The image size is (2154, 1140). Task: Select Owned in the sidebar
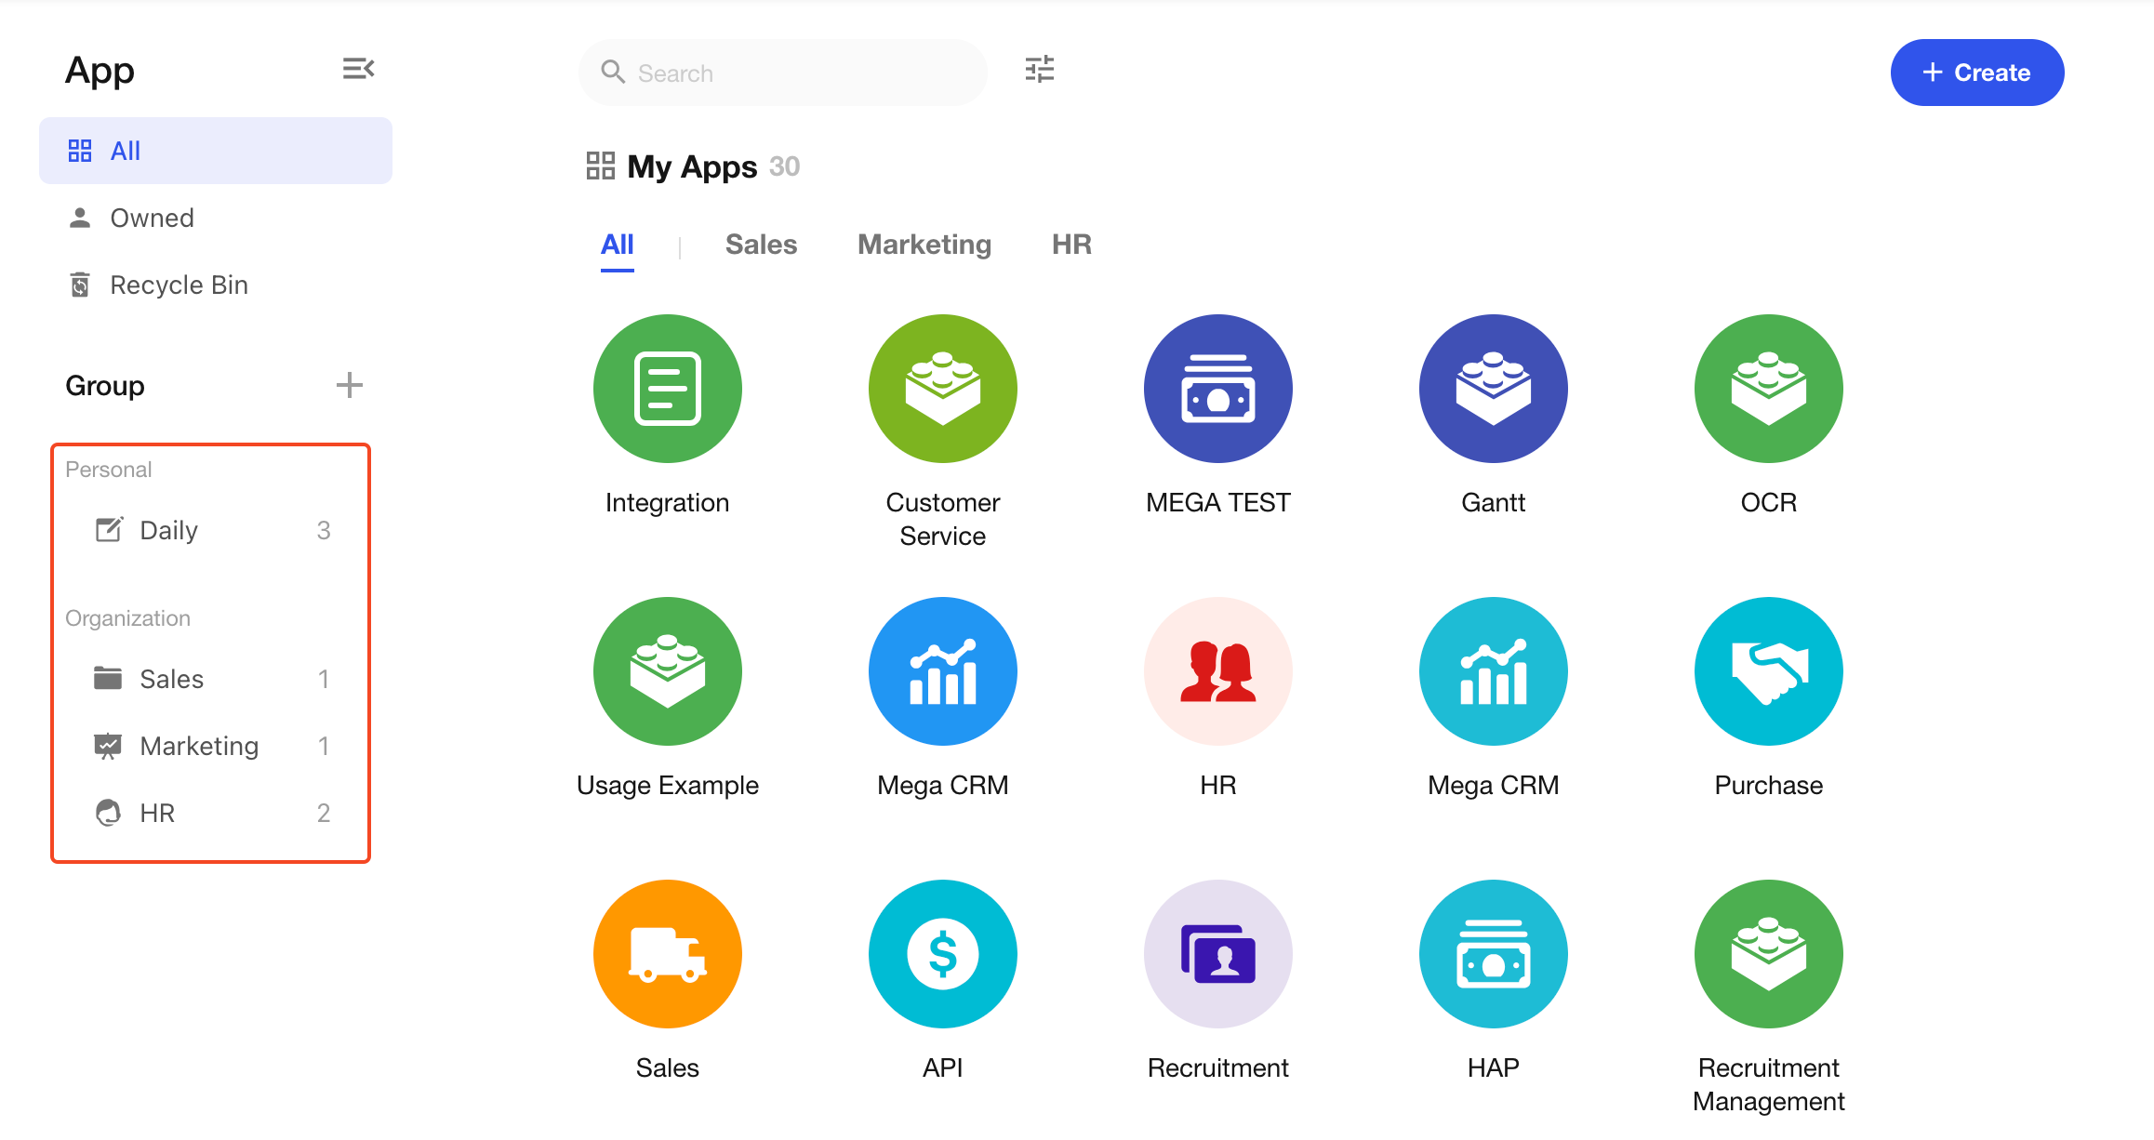tap(152, 219)
